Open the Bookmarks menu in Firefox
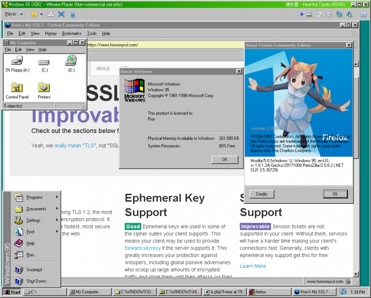The height and width of the screenshot is (298, 371). pyautogui.click(x=71, y=33)
